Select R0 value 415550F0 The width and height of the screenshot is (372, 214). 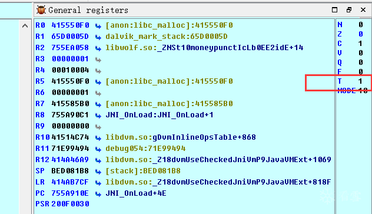(70, 25)
